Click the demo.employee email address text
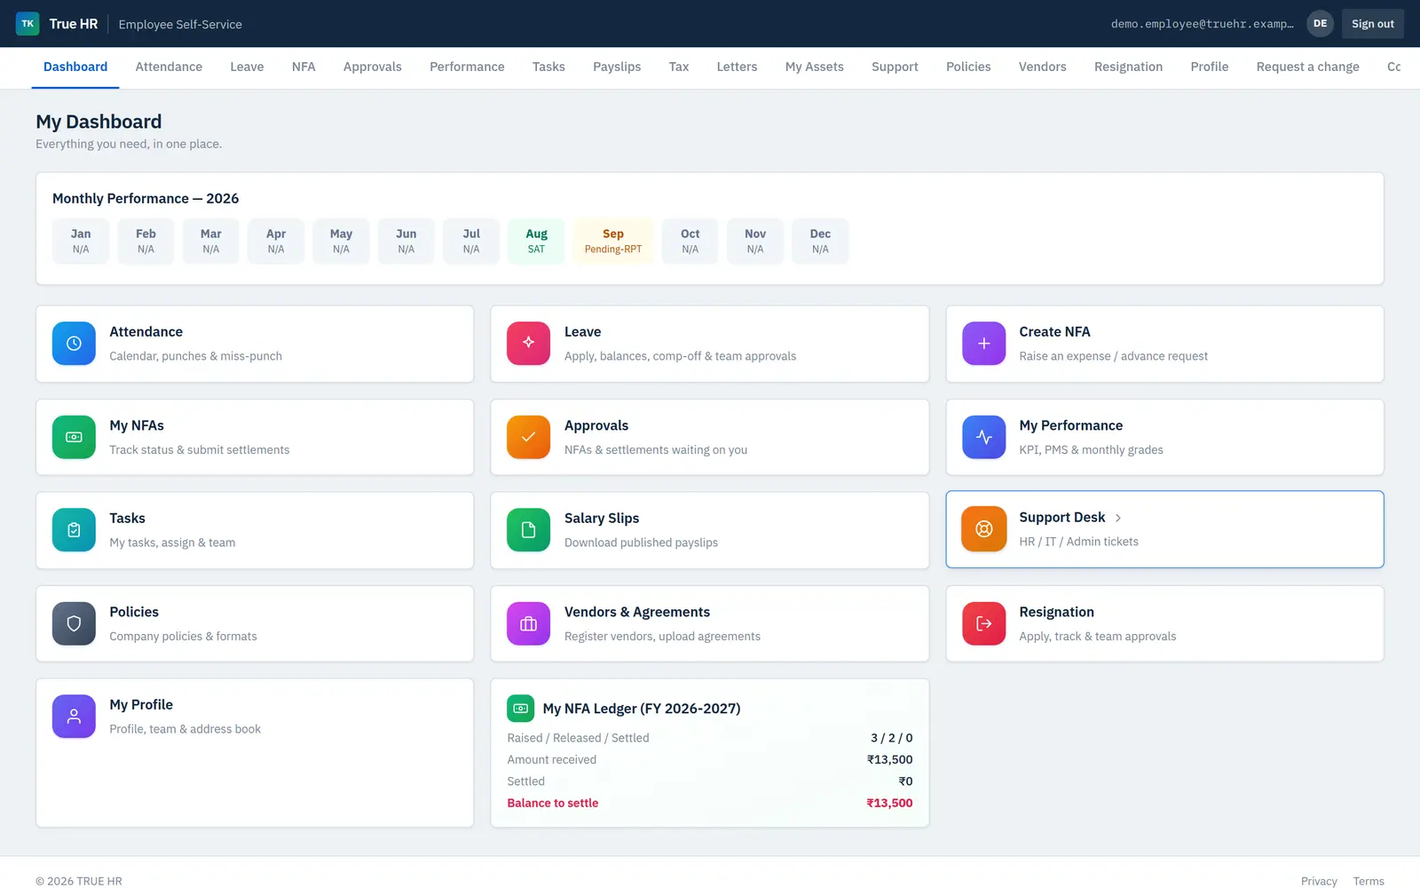The height and width of the screenshot is (888, 1420). pos(1202,24)
